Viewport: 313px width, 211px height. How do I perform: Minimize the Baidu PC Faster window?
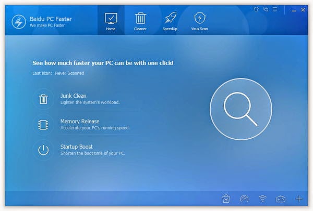(294, 10)
